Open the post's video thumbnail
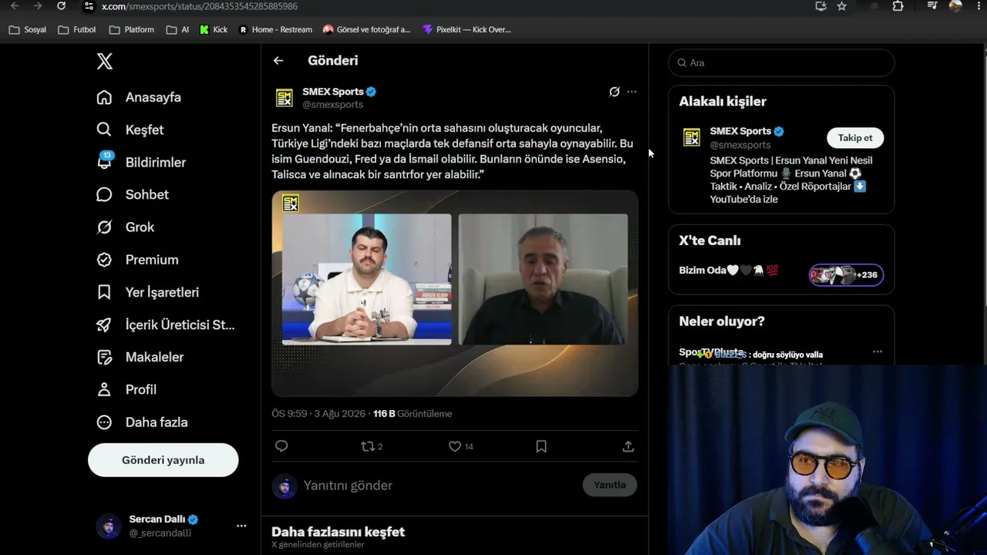Viewport: 987px width, 555px height. [x=455, y=294]
